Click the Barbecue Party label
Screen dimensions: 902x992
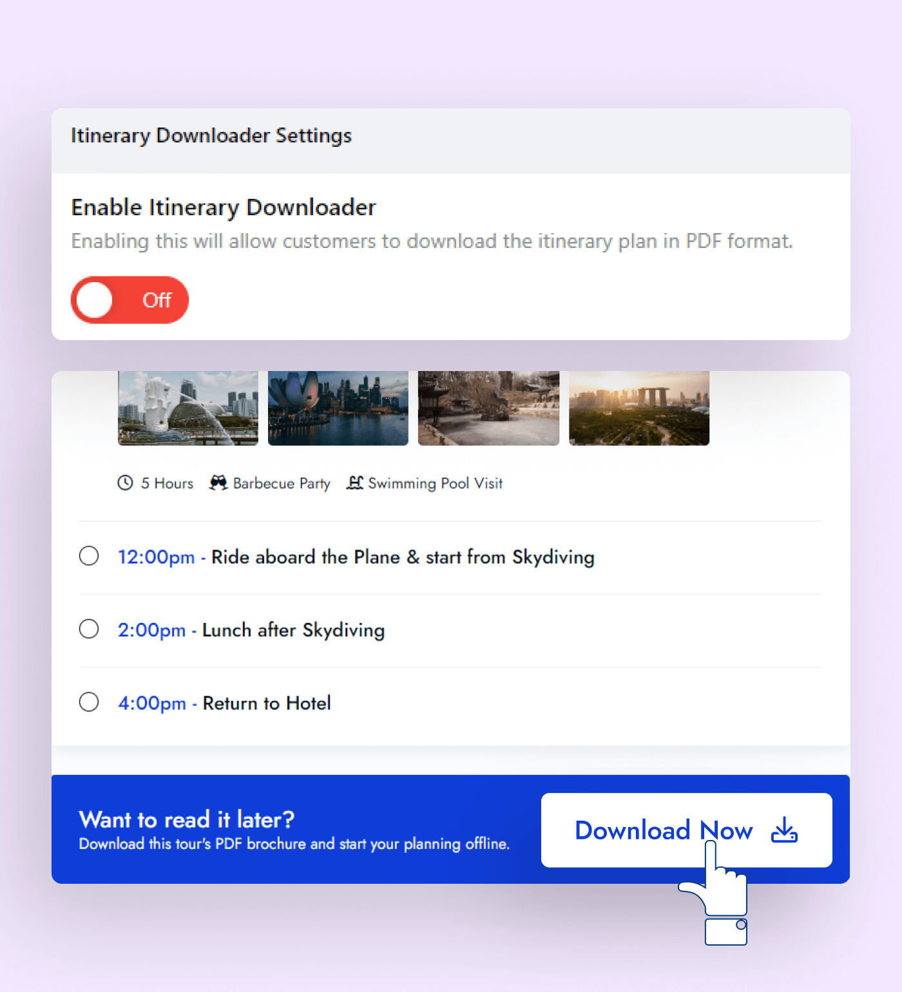click(x=282, y=483)
